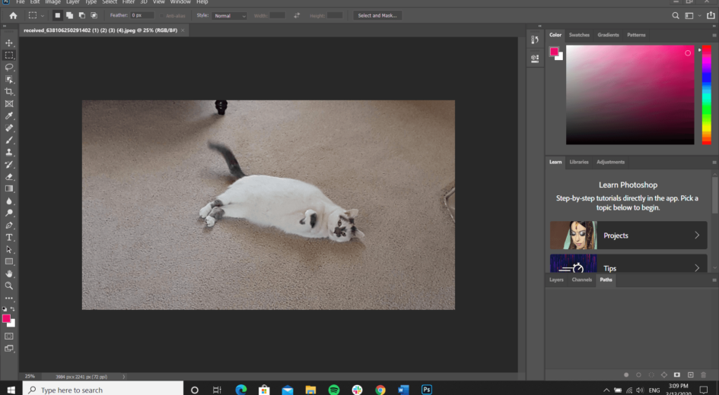Screen dimensions: 719x395
Task: Open the Paths panel flyout menu
Action: (x=714, y=280)
